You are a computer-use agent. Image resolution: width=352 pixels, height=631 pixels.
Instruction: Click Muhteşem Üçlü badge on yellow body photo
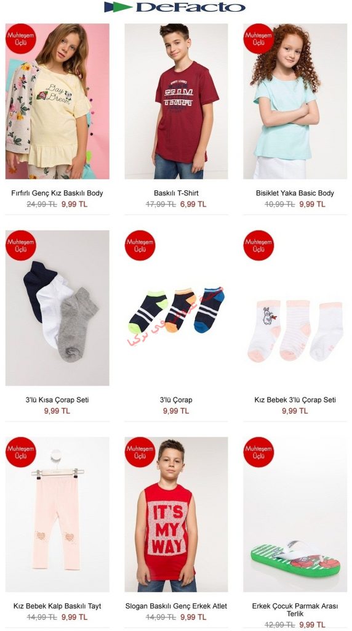click(21, 39)
